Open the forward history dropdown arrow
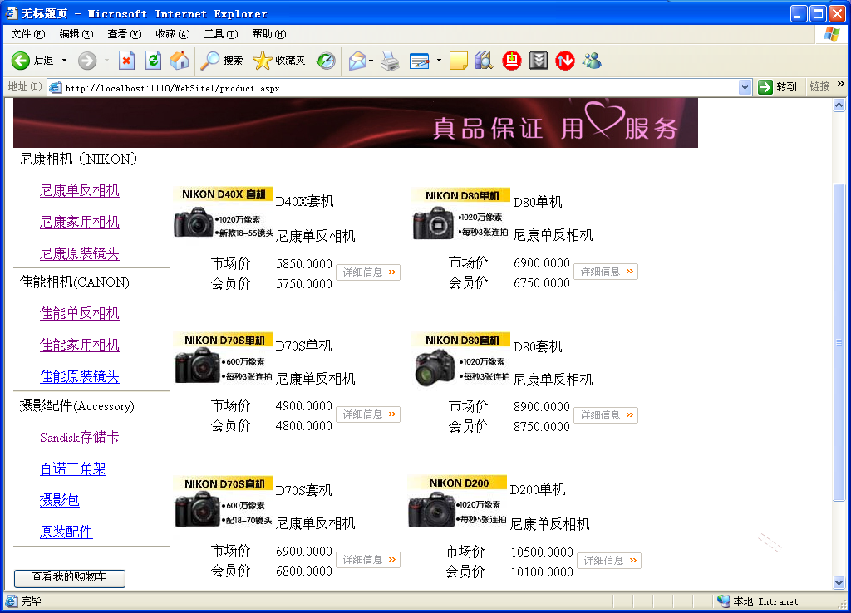 pyautogui.click(x=106, y=60)
